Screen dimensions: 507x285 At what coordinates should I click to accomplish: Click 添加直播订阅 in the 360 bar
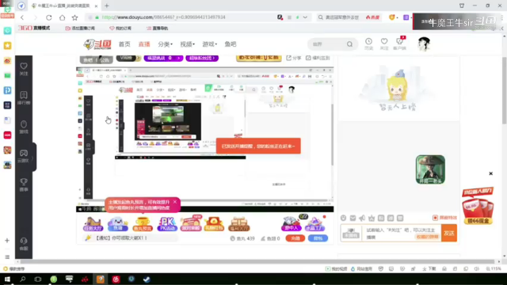(80, 28)
